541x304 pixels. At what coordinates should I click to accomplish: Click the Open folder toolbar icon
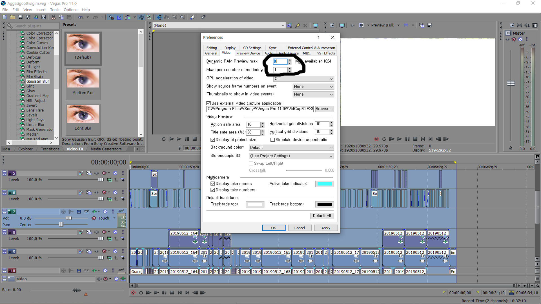click(12, 17)
